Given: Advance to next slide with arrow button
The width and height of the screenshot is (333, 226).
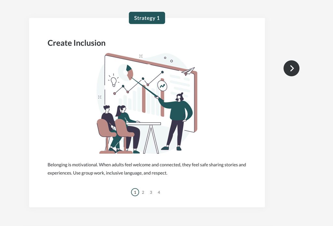Looking at the screenshot, I should coord(291,68).
